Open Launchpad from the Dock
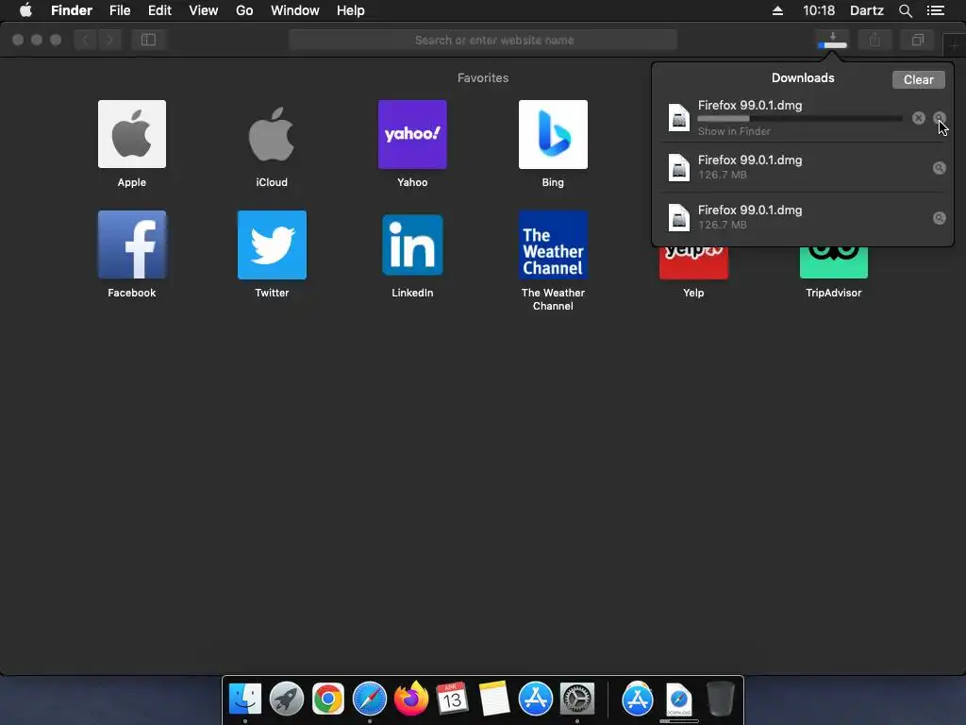The height and width of the screenshot is (725, 966). click(x=287, y=699)
